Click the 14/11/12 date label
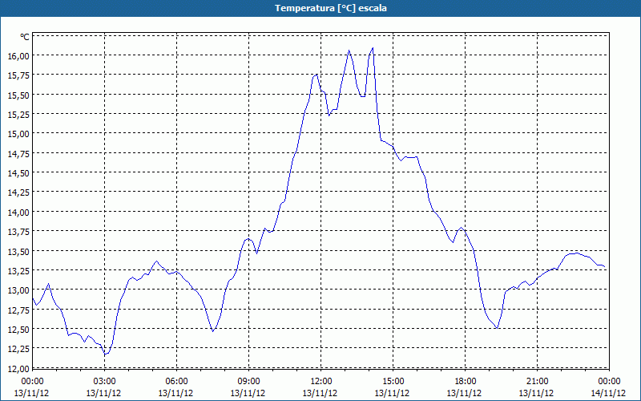Image resolution: width=641 pixels, height=401 pixels. click(608, 393)
